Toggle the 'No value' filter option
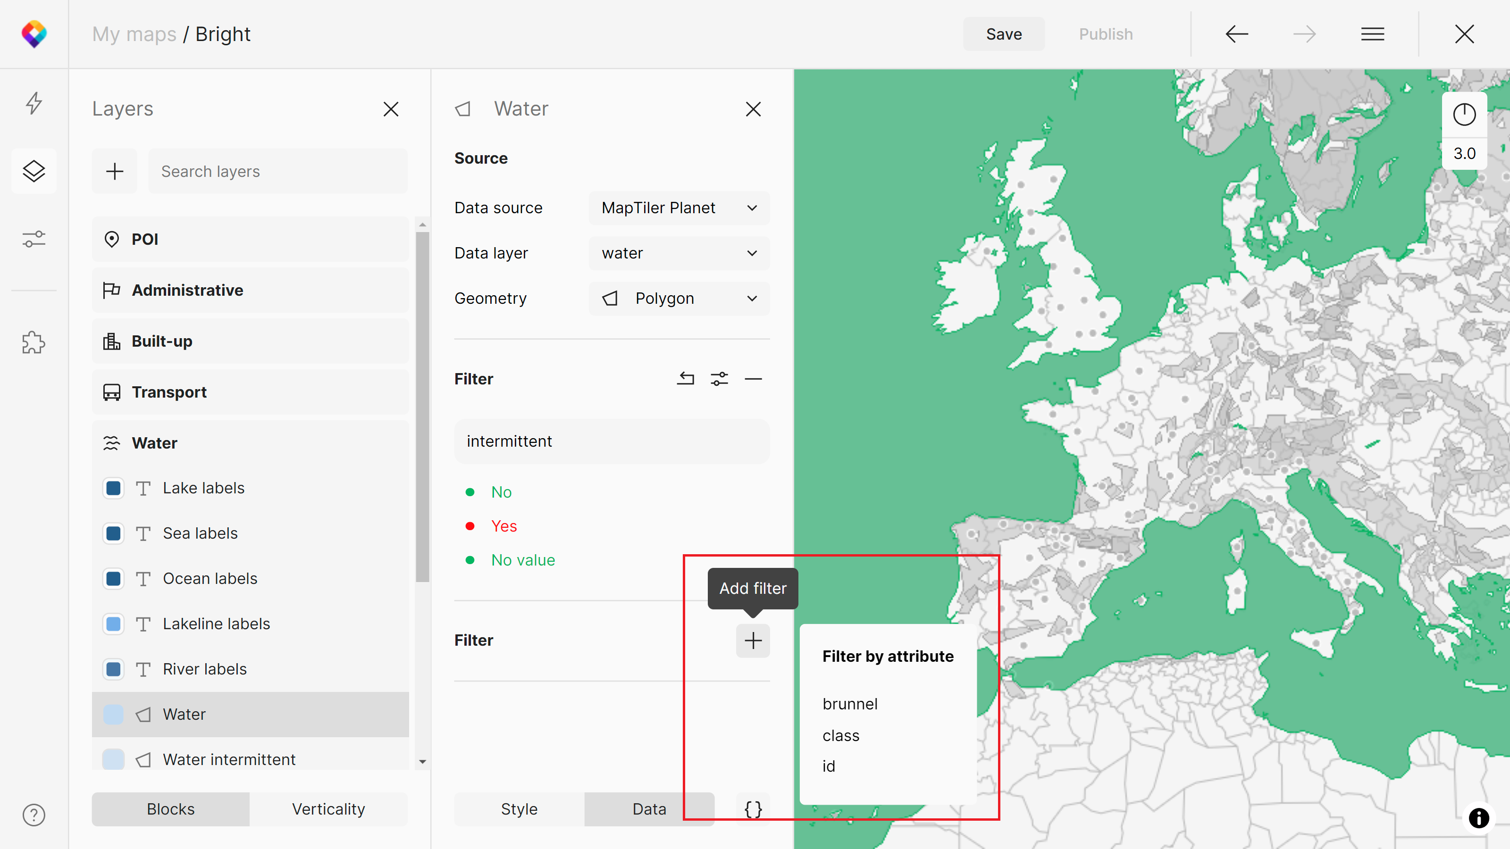1510x849 pixels. pos(522,560)
